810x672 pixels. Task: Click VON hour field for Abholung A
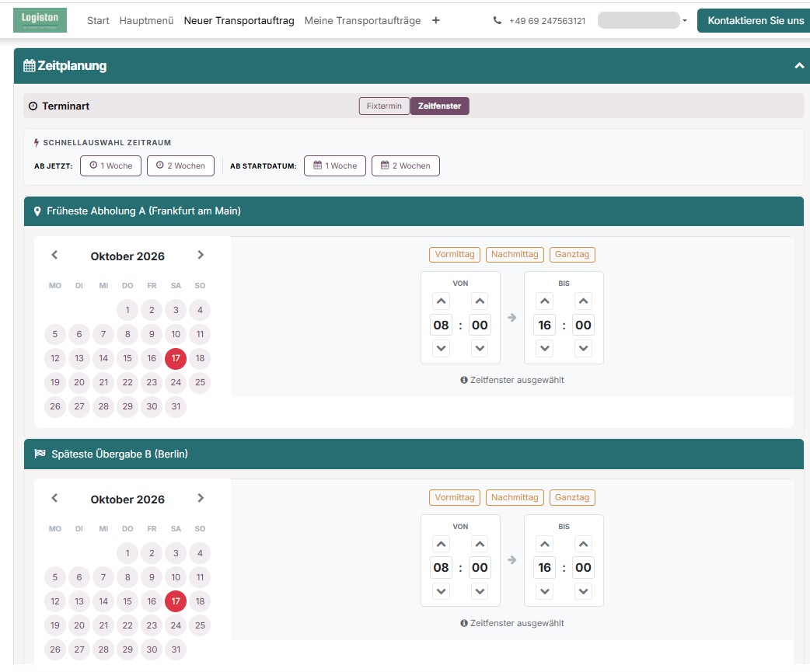tap(442, 326)
